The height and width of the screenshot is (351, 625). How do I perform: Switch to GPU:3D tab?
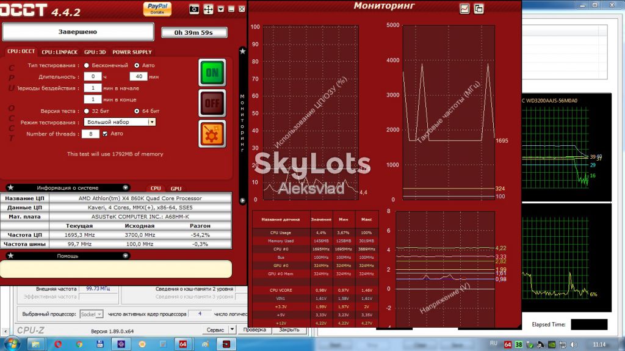[x=95, y=52]
